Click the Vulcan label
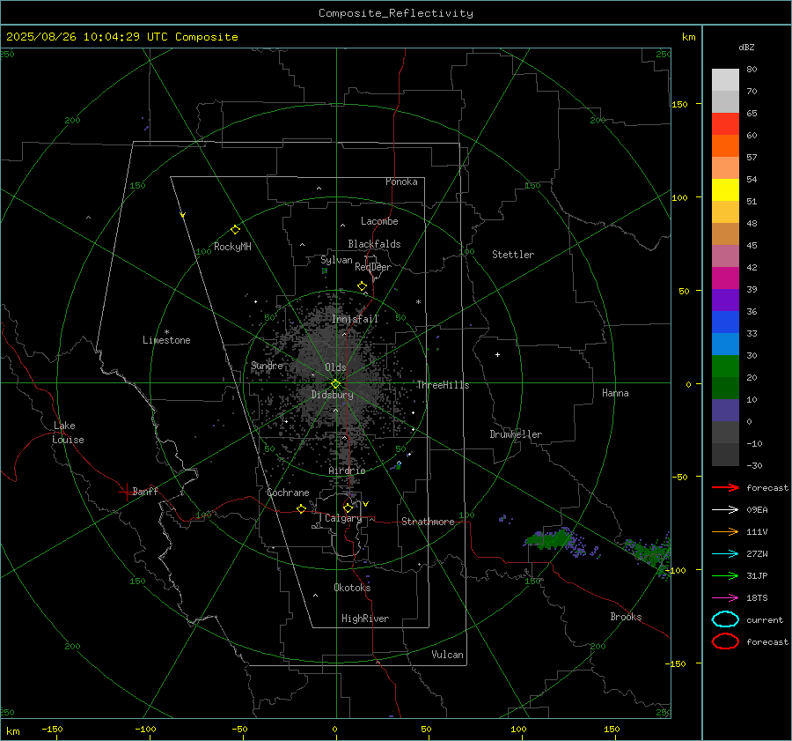 448,655
